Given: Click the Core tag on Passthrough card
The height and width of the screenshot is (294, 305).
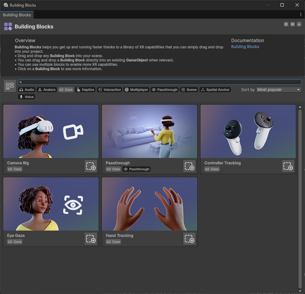Looking at the screenshot, I should coord(113,169).
